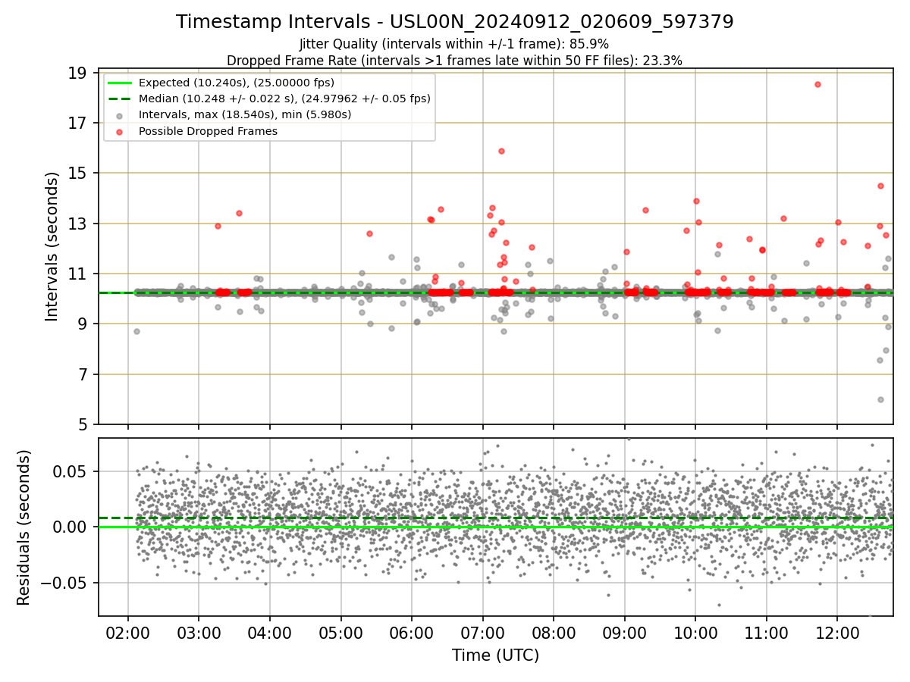Click the '0.05' tick on residuals axis

[x=71, y=471]
